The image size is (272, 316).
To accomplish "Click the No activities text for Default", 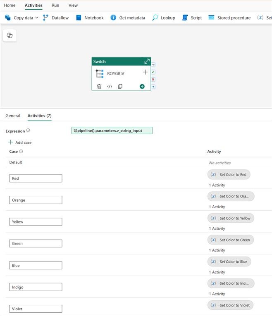I will coord(220,163).
